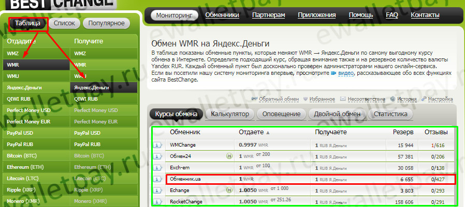Screen dimensions: 465x207
Task: Click the Настройка link
Action: coord(440,99)
